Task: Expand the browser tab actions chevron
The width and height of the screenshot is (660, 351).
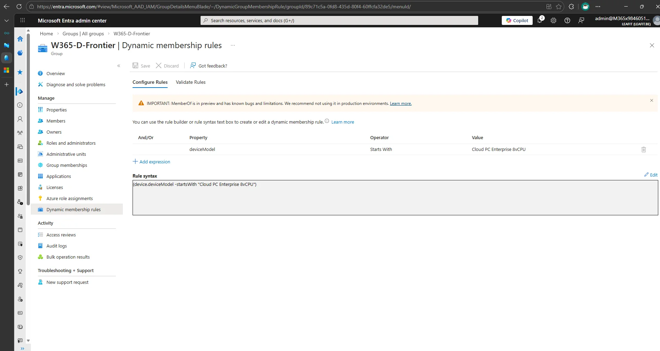Action: [7, 20]
